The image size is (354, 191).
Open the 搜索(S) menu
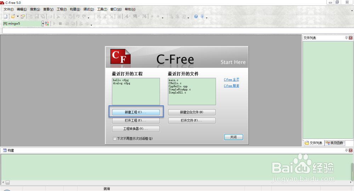[35, 9]
